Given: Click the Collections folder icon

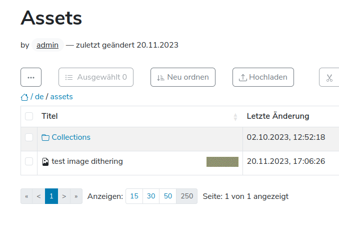Looking at the screenshot, I should click(45, 137).
